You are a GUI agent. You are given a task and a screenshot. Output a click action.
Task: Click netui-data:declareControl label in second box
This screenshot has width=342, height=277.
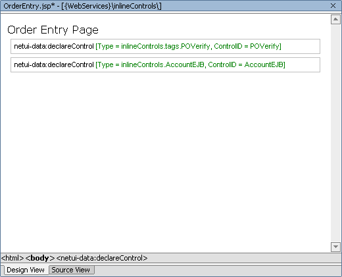[x=54, y=64]
